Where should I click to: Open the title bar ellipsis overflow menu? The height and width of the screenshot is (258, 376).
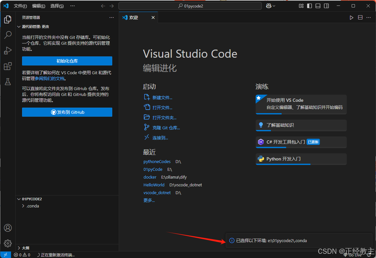pyautogui.click(x=72, y=6)
